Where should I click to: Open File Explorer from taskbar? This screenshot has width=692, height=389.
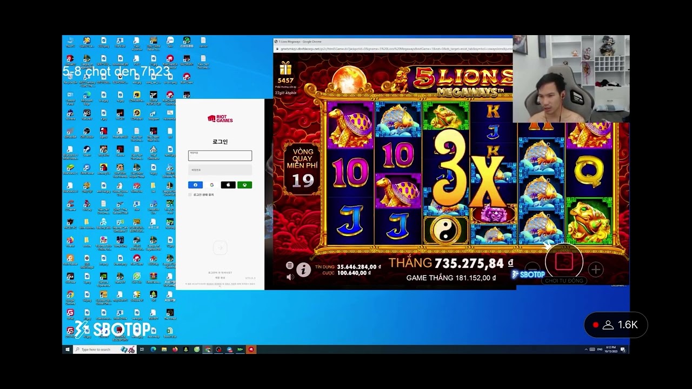point(164,350)
